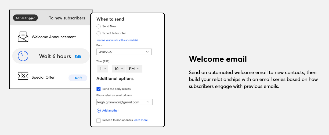Click the Please select an email address label
The width and height of the screenshot is (329, 135).
(x=114, y=95)
